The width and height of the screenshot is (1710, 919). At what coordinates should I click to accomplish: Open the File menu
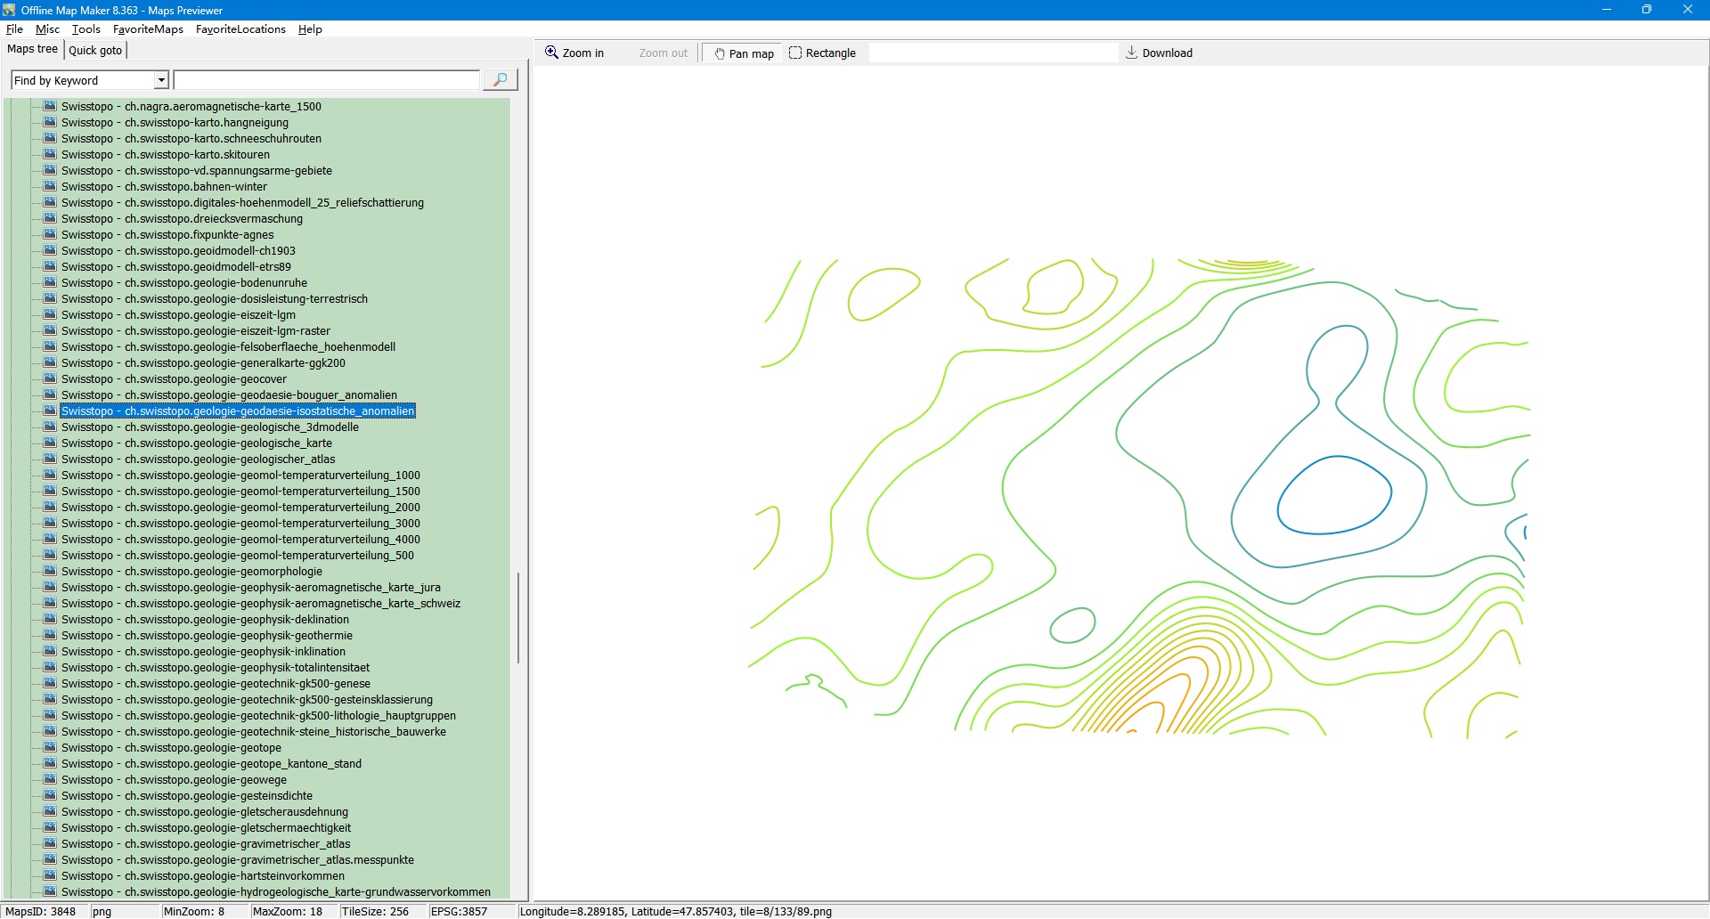click(14, 29)
